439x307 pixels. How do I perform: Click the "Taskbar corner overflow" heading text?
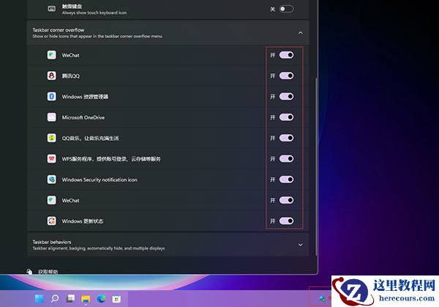pyautogui.click(x=59, y=30)
